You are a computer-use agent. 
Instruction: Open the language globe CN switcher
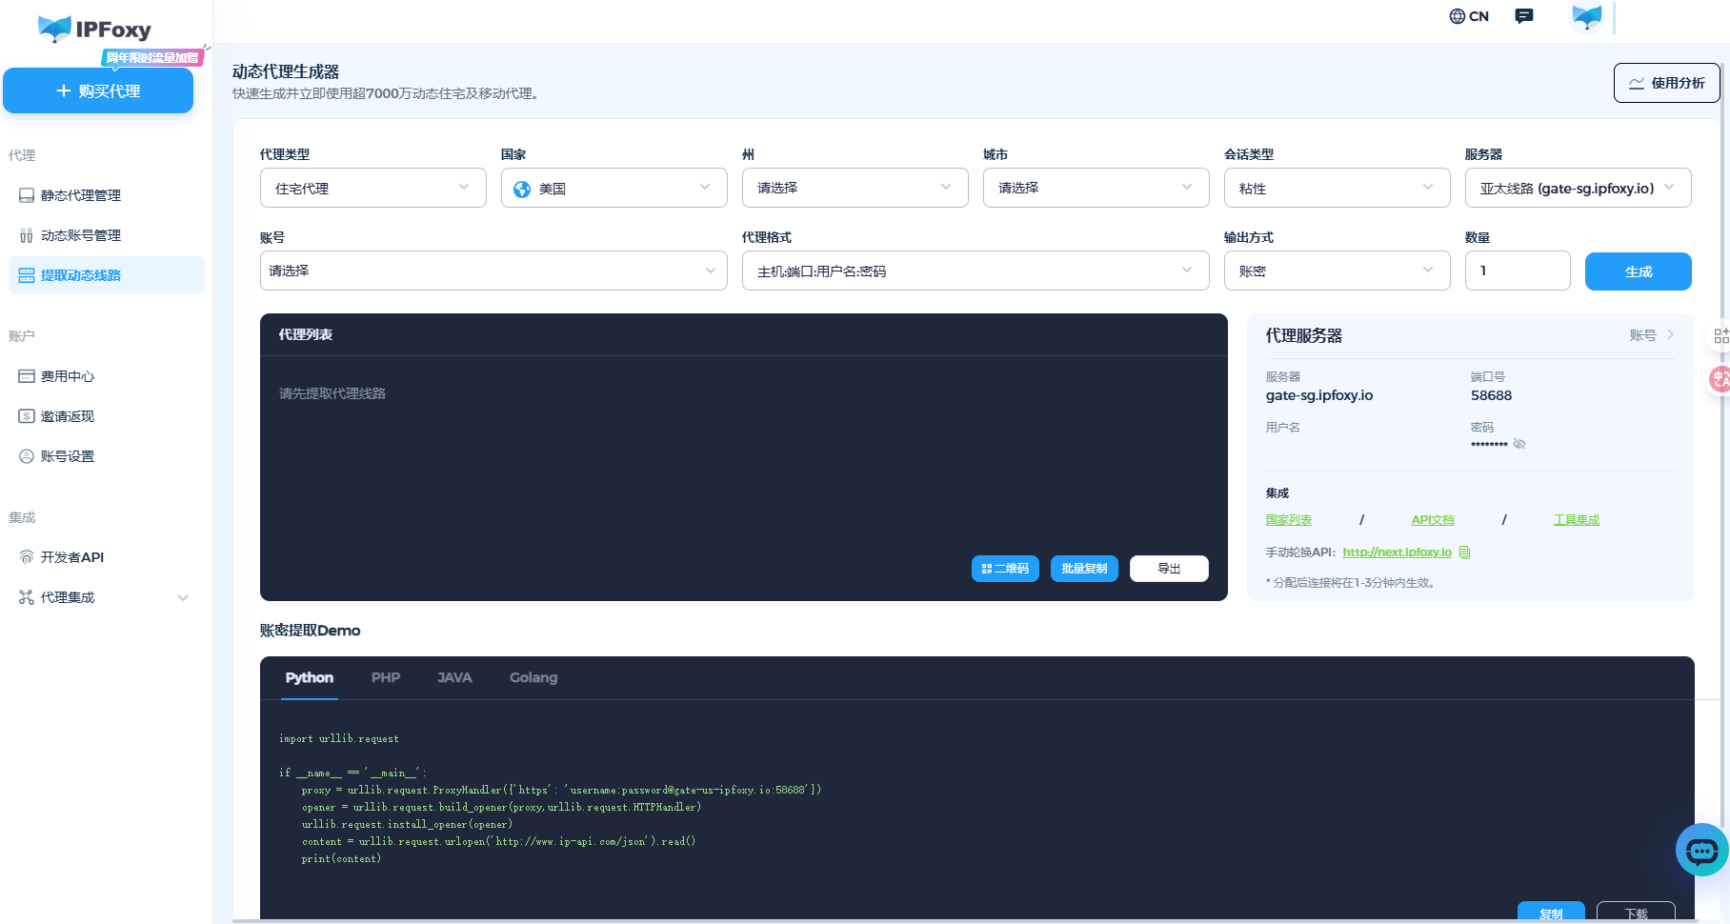(1468, 16)
